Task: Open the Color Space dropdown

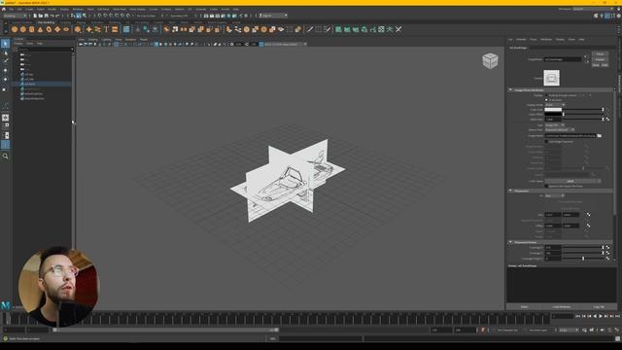Action: (572, 181)
